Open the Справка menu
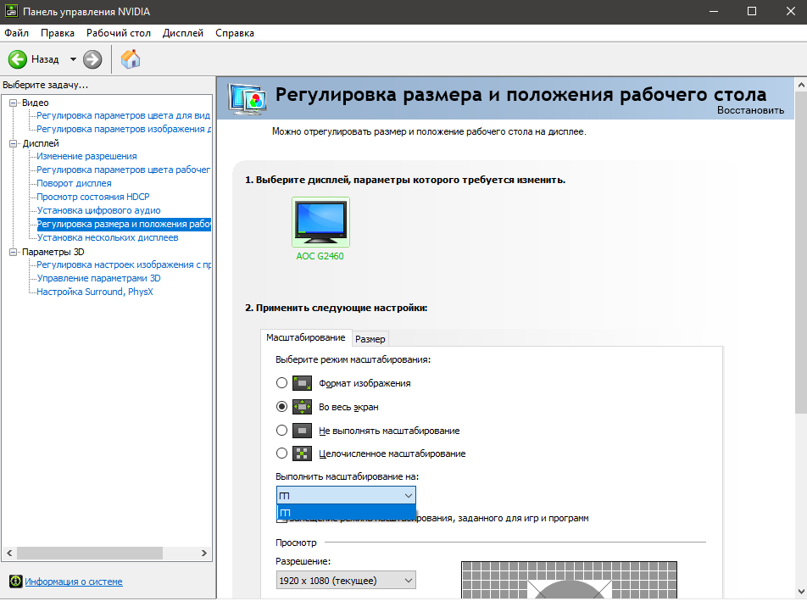The image size is (807, 601). (x=235, y=33)
